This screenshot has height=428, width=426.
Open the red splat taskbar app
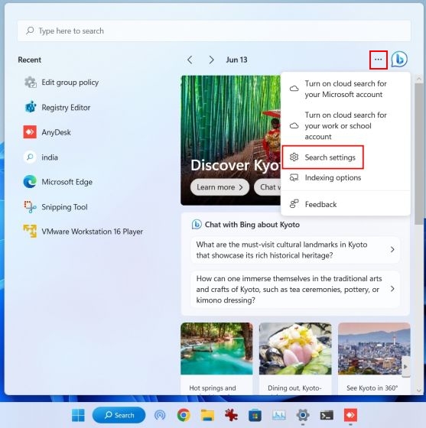(x=231, y=416)
